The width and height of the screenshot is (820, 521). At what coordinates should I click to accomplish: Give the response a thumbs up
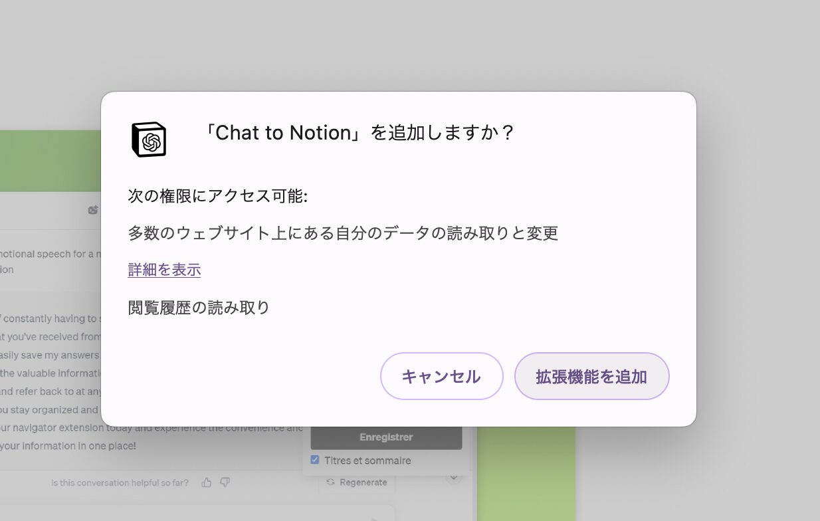click(x=207, y=482)
